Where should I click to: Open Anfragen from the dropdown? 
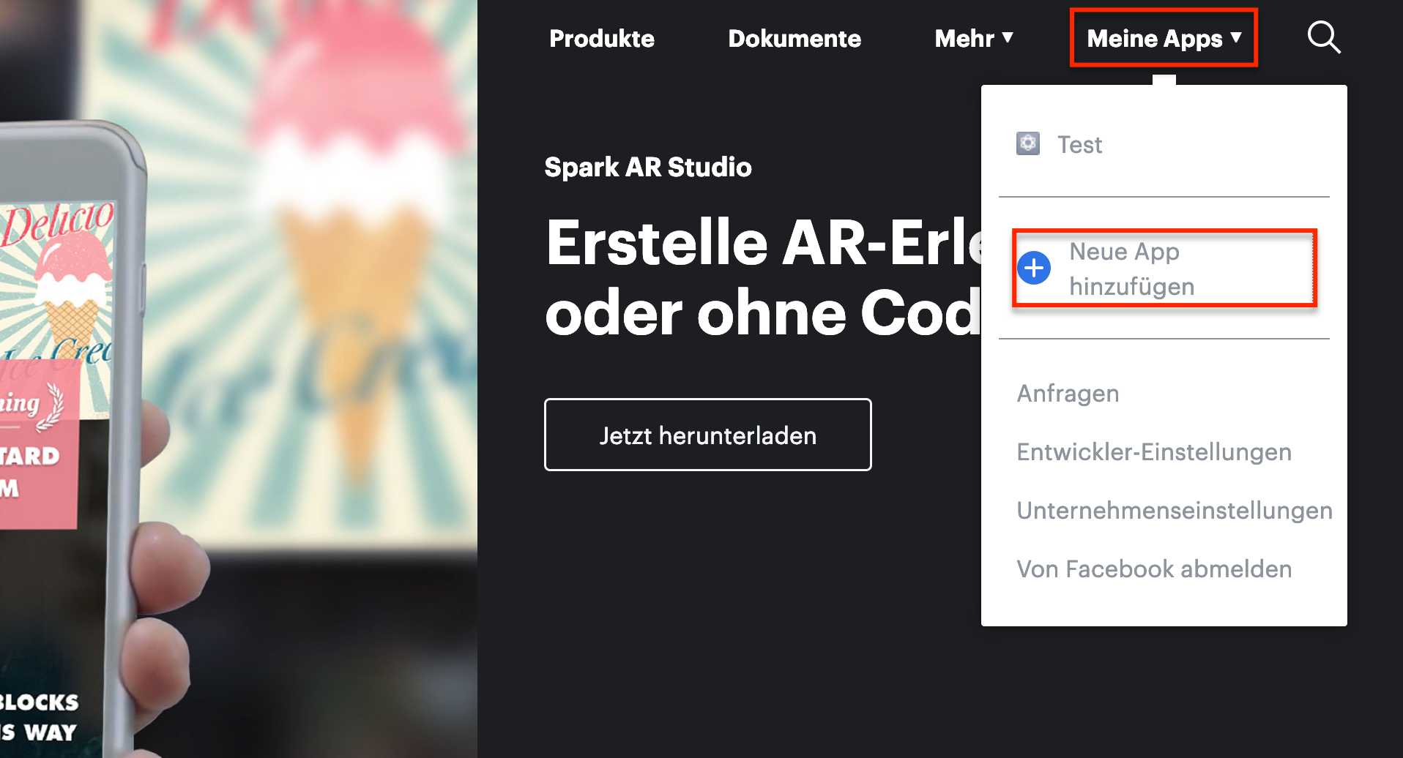point(1068,394)
